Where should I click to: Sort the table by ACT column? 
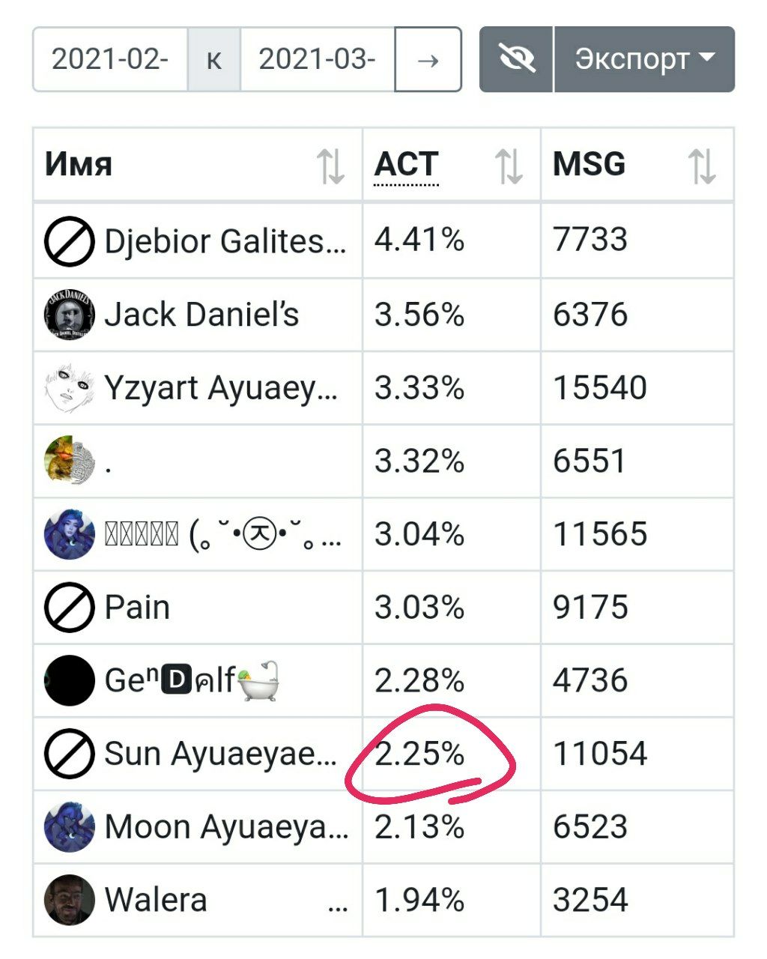(x=509, y=166)
